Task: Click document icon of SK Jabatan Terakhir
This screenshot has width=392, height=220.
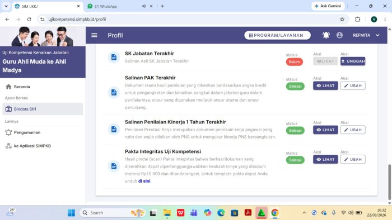Action: click(x=114, y=58)
